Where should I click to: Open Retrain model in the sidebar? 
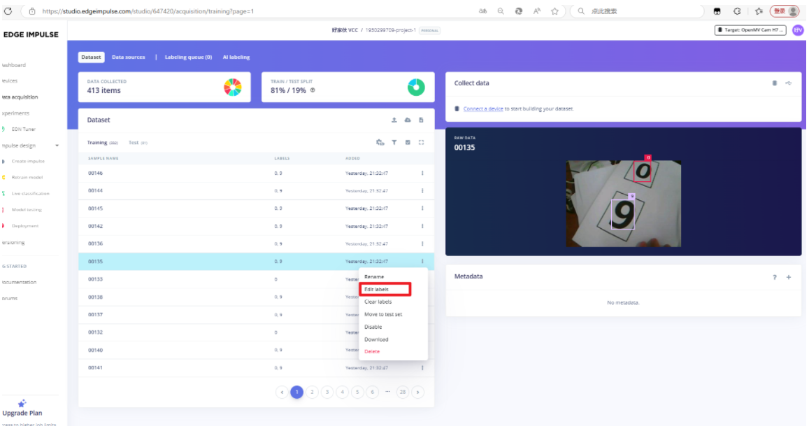click(x=27, y=177)
